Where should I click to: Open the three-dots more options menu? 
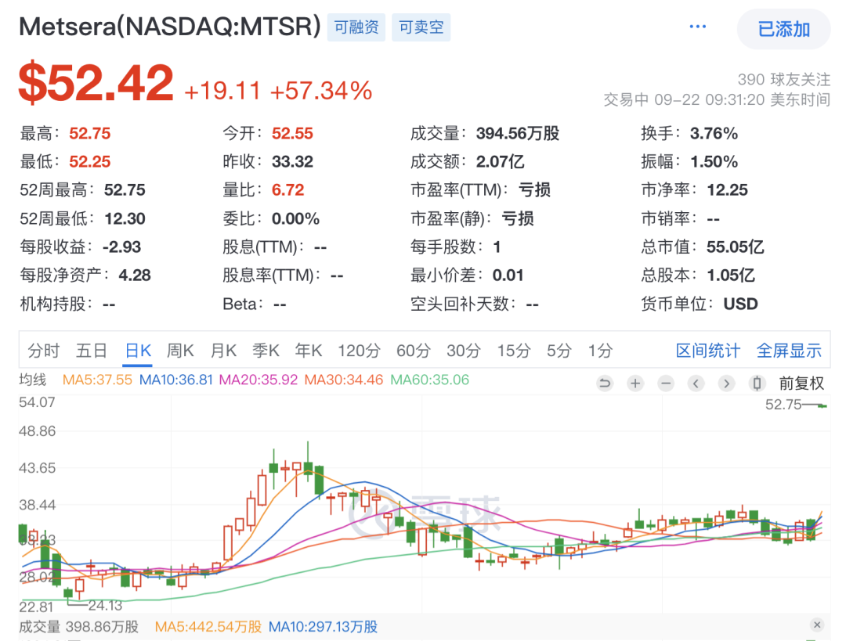(697, 27)
